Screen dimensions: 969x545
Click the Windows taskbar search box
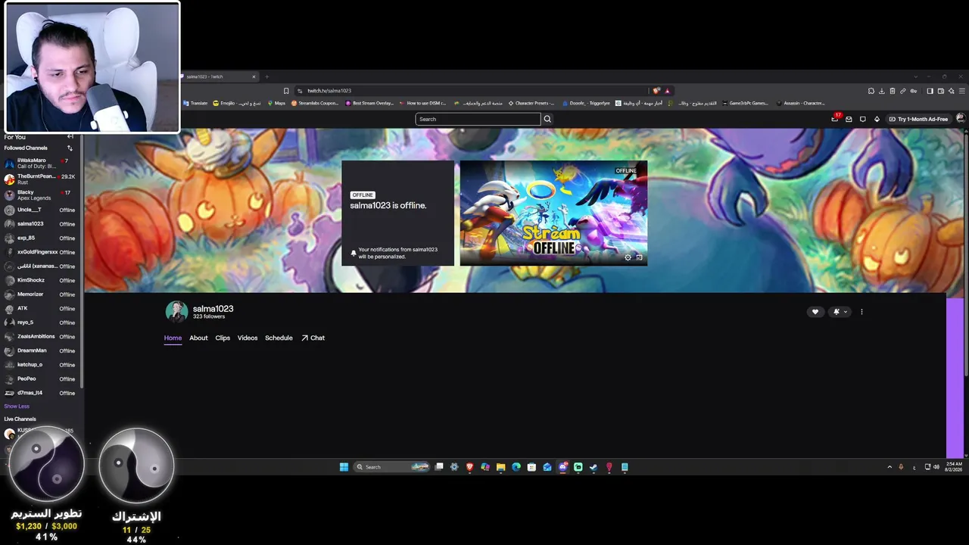(392, 467)
